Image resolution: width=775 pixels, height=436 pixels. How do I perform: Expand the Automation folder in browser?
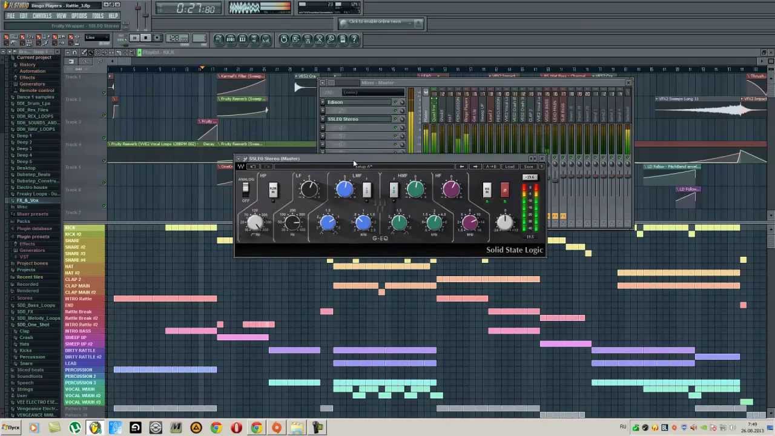click(x=32, y=71)
